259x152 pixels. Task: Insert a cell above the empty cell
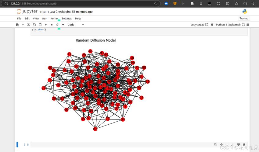click(x=233, y=145)
